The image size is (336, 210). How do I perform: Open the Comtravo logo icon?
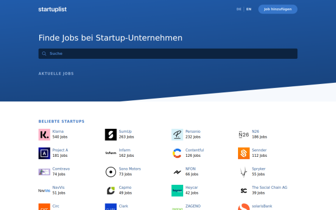44,172
